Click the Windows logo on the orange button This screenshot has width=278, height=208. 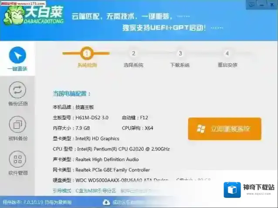click(x=201, y=129)
